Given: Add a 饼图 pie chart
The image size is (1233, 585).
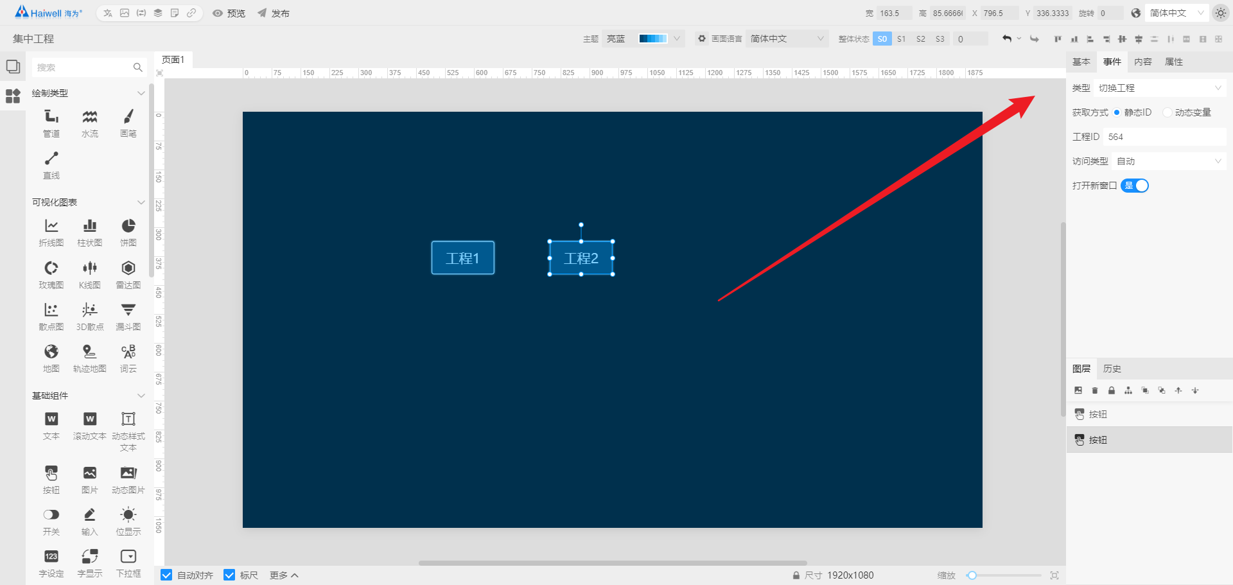Looking at the screenshot, I should tap(128, 232).
